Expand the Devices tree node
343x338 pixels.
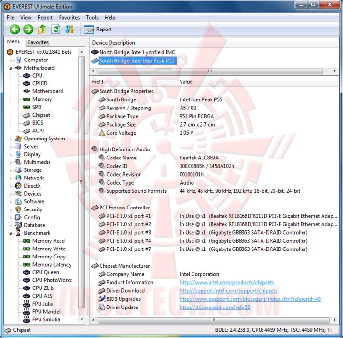click(x=10, y=194)
